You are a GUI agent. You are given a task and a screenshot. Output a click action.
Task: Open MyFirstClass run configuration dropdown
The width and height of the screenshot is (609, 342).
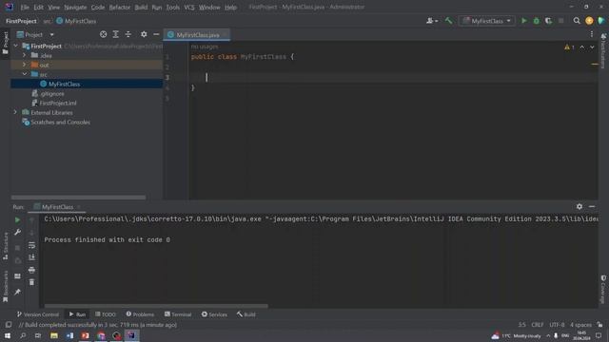point(487,21)
